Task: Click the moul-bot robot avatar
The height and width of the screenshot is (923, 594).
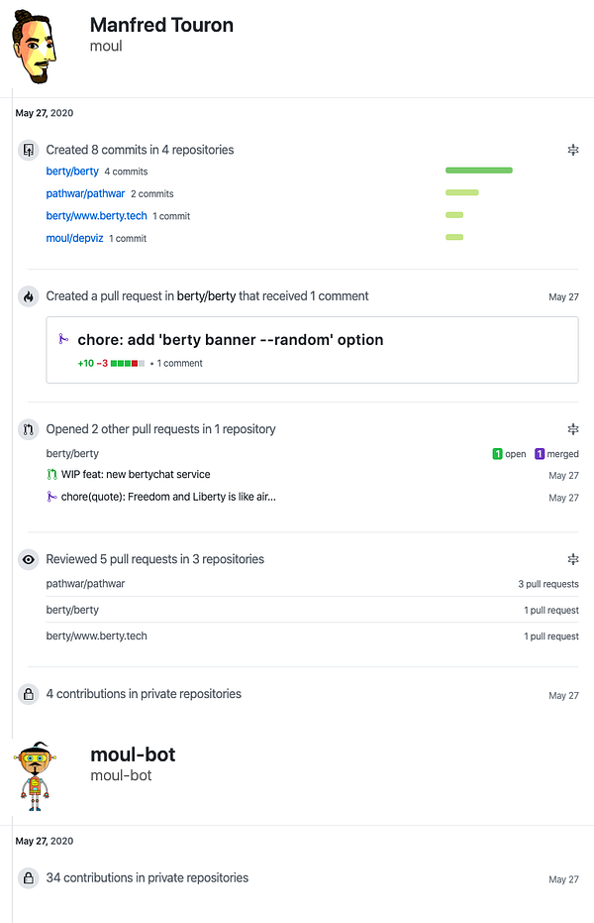Action: tap(38, 775)
